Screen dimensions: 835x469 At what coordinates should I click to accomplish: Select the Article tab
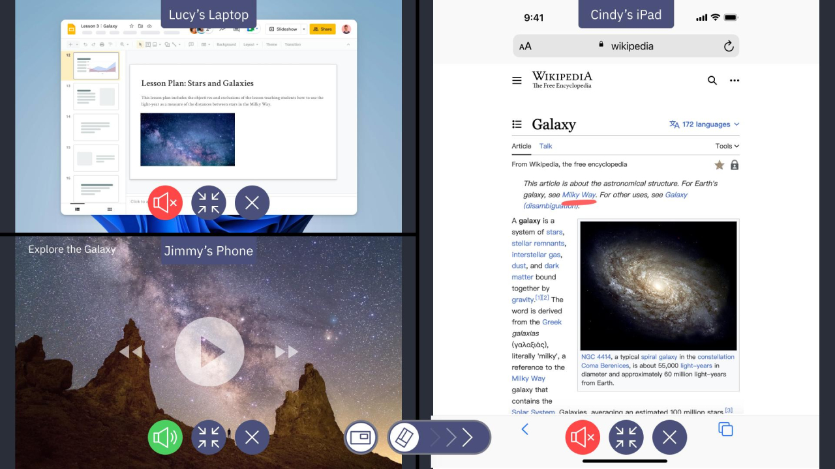pos(521,147)
